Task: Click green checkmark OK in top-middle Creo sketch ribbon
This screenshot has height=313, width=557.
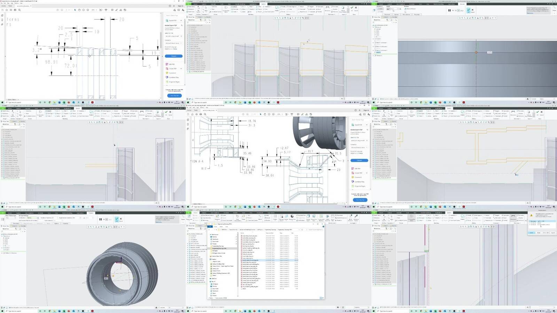Action: 352,7
